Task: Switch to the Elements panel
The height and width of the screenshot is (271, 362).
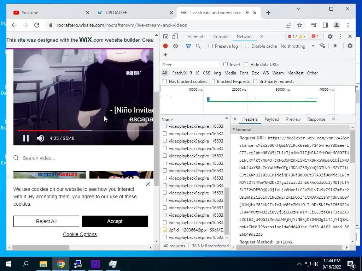Action: (x=197, y=37)
